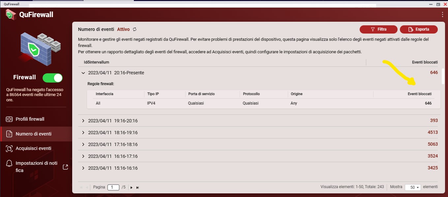Expand the 17:16-18:16 interval row
This screenshot has width=448, height=197.
pos(83,144)
